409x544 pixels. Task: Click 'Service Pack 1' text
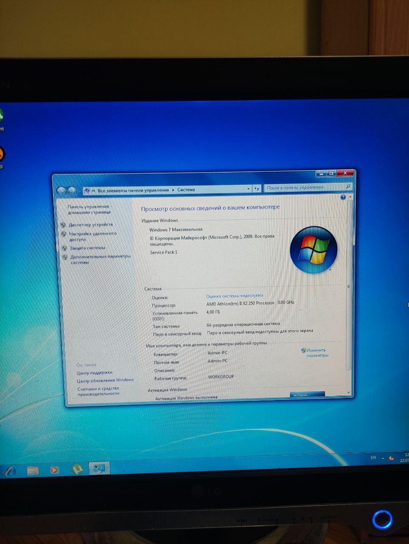163,252
